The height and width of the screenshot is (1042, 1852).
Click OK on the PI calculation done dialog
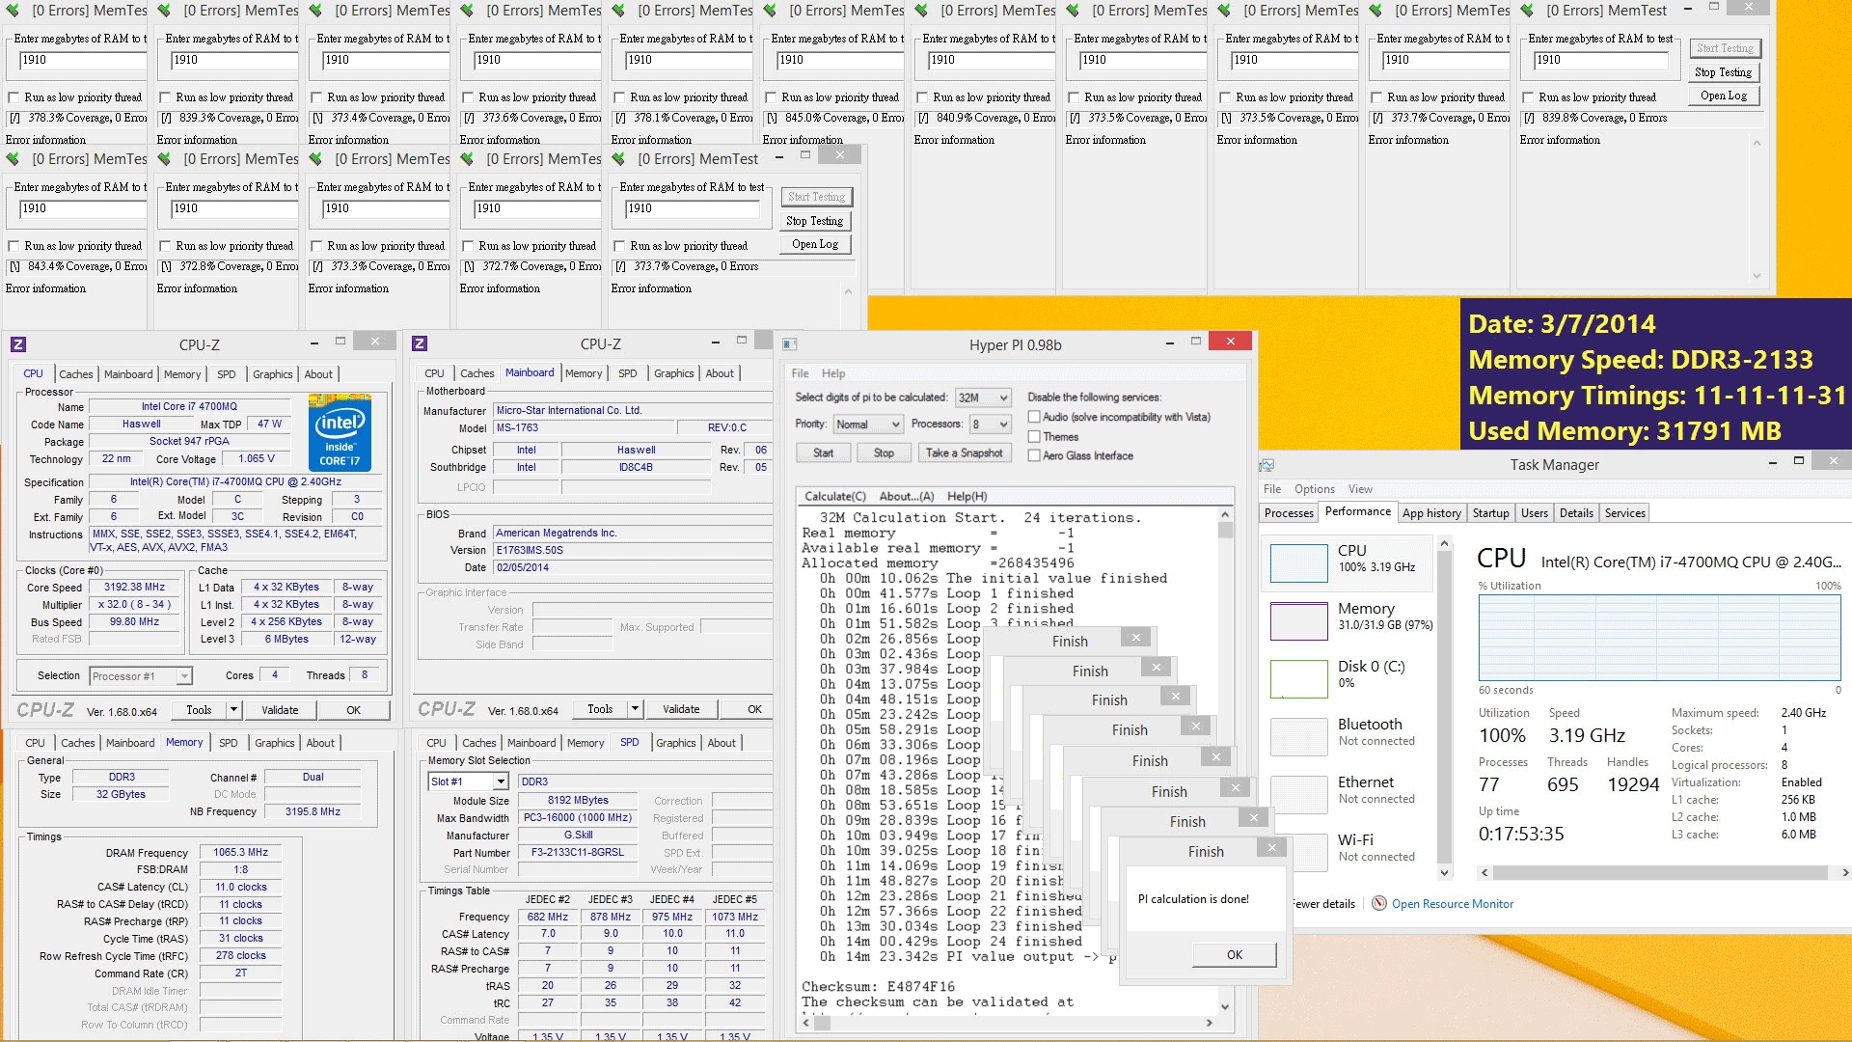click(x=1234, y=954)
